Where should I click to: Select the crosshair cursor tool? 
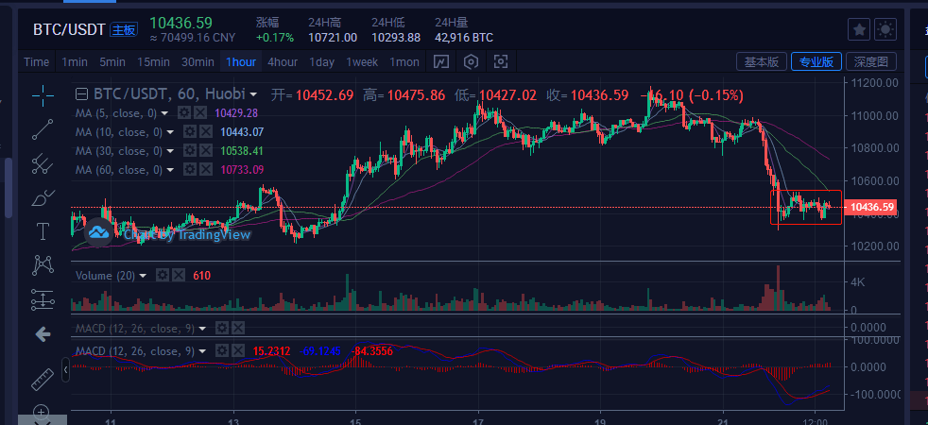(x=43, y=94)
